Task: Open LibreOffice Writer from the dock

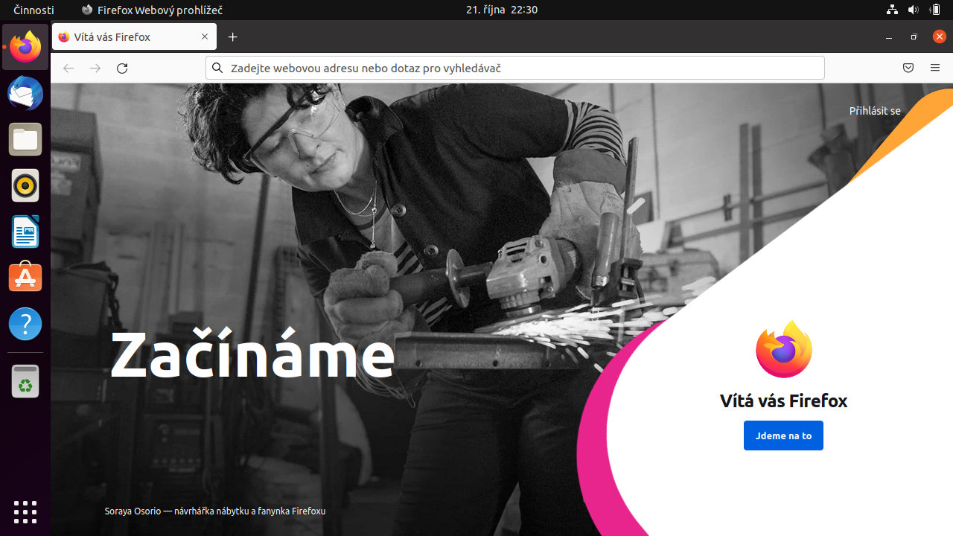Action: 25,232
